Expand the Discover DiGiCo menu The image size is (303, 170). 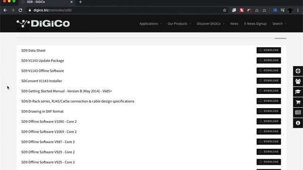coord(211,24)
